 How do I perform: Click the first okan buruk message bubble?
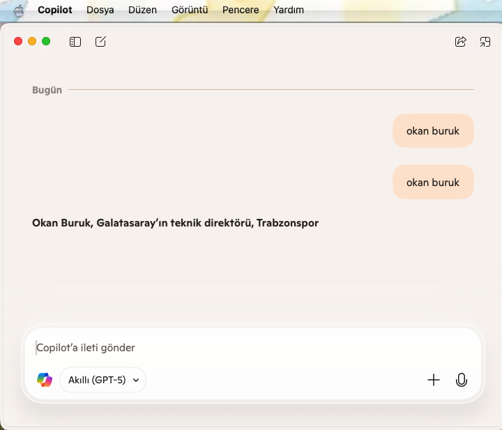(x=433, y=131)
